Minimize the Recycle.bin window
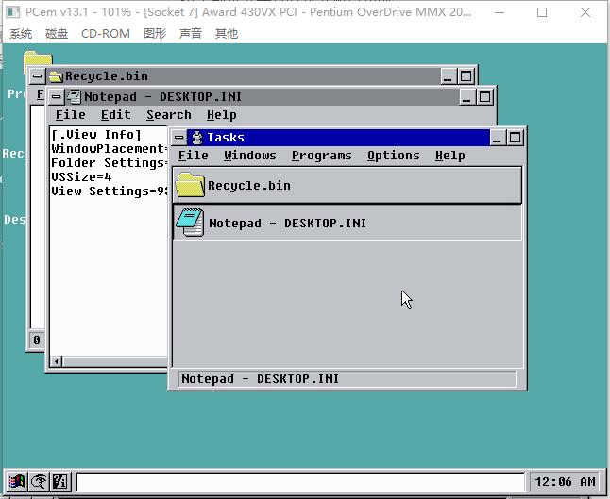The width and height of the screenshot is (610, 499). (x=449, y=76)
